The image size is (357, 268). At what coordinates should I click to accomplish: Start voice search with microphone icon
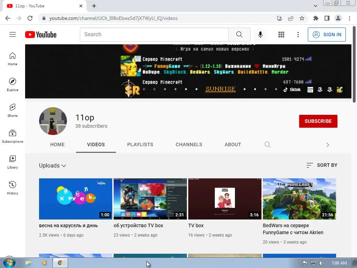(x=260, y=35)
